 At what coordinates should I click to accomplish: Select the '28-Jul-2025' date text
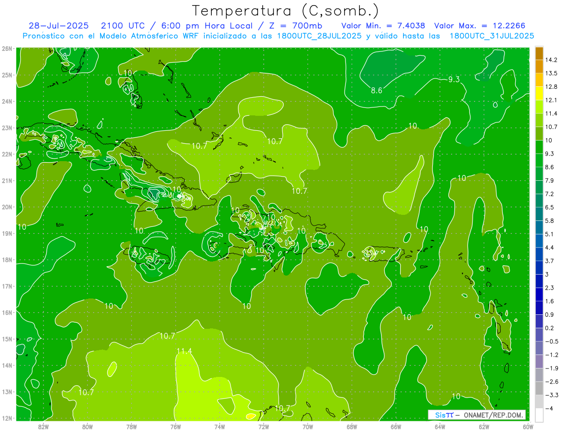point(58,26)
